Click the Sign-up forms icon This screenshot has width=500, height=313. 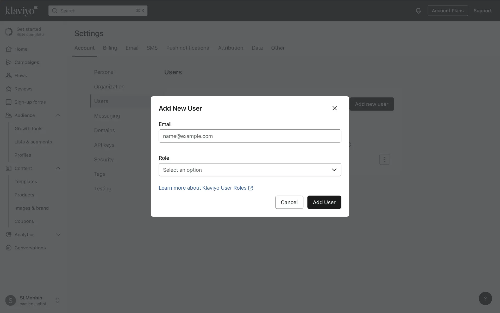coord(9,102)
